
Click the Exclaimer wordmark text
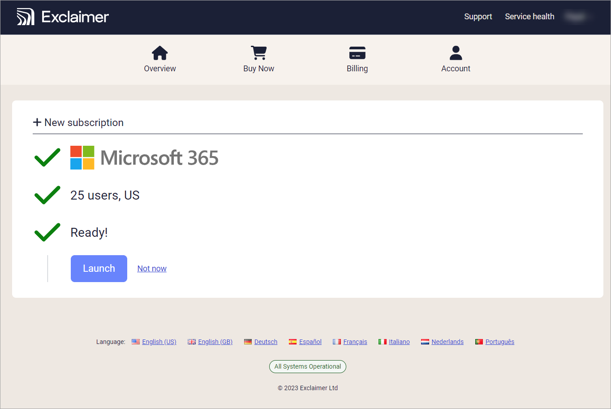(75, 17)
